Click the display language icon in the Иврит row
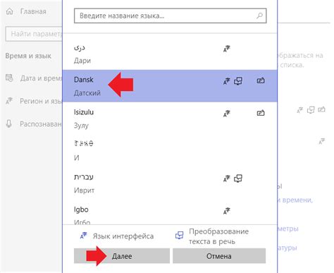Screen dimensions: 334x273 point(227,178)
